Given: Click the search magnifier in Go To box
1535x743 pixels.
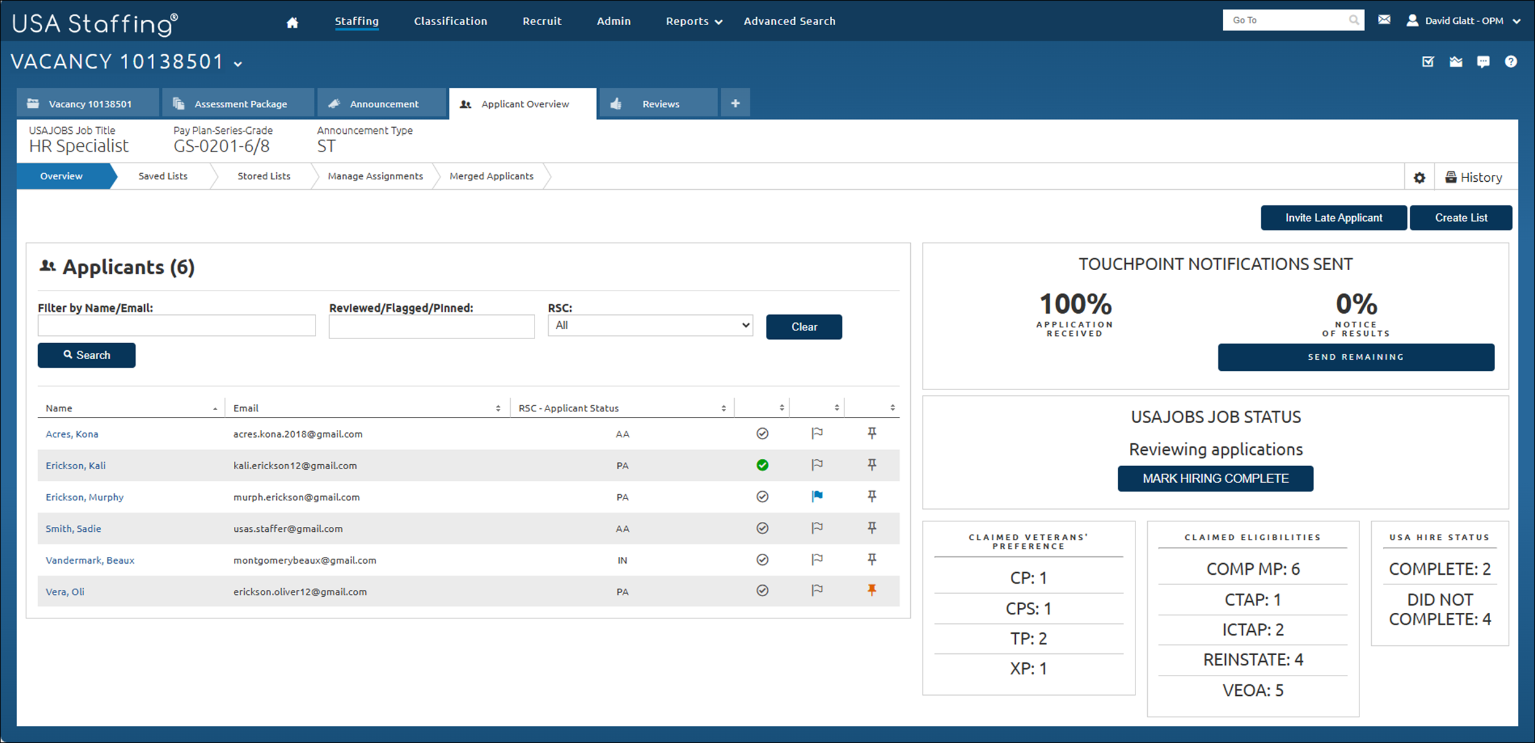Looking at the screenshot, I should [1353, 20].
